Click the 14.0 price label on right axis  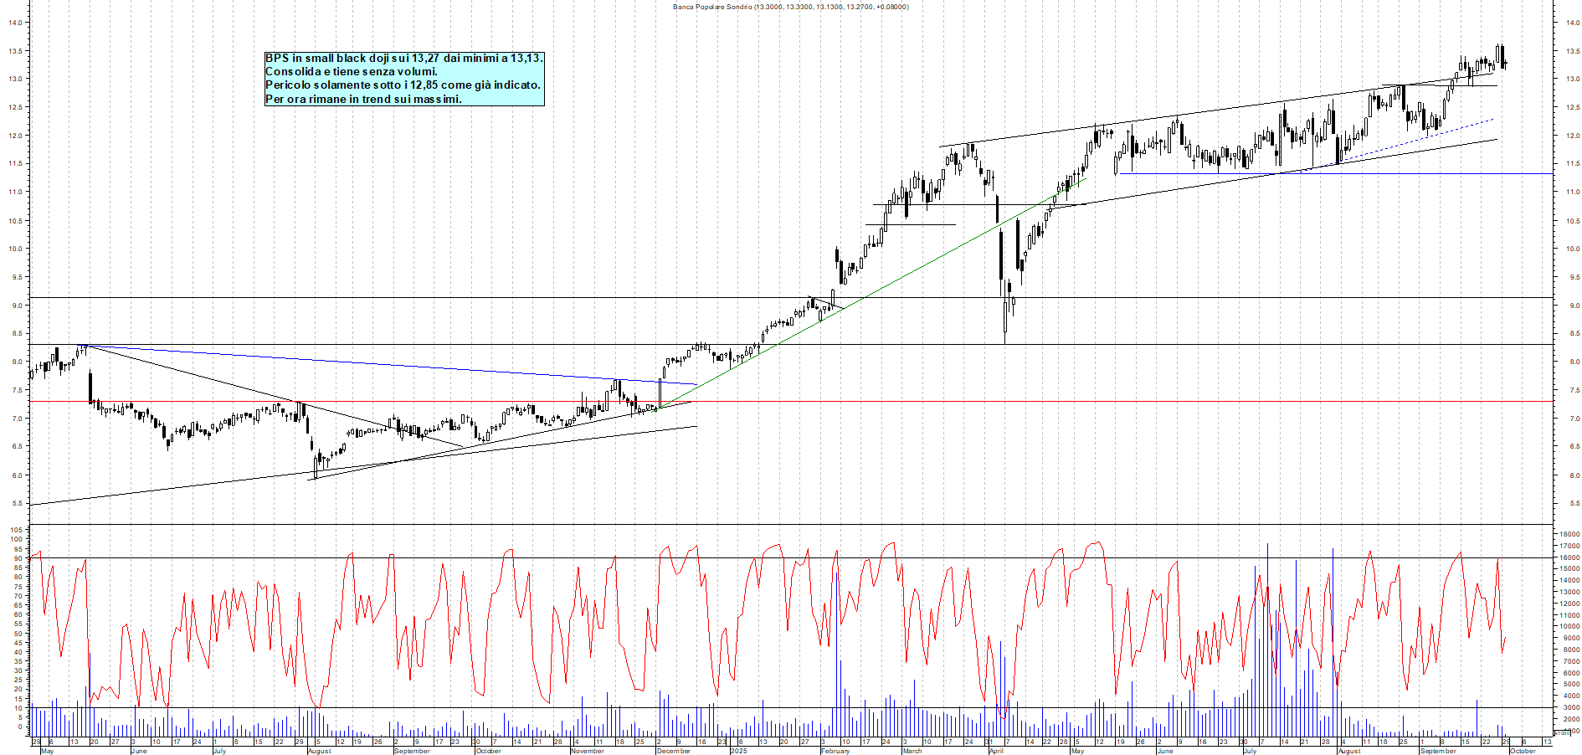(x=1572, y=23)
